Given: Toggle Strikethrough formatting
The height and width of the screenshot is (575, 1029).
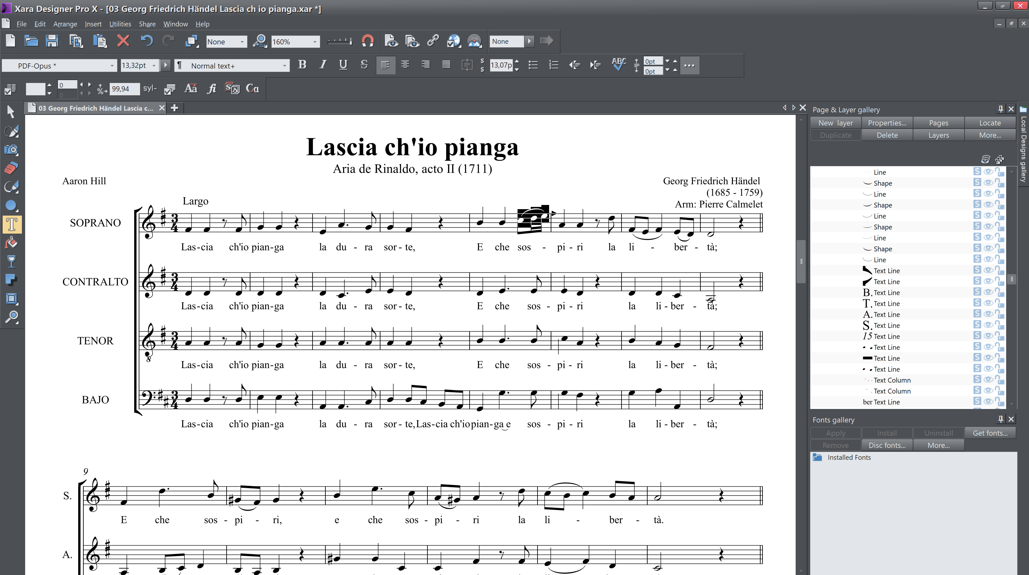Looking at the screenshot, I should pos(364,64).
